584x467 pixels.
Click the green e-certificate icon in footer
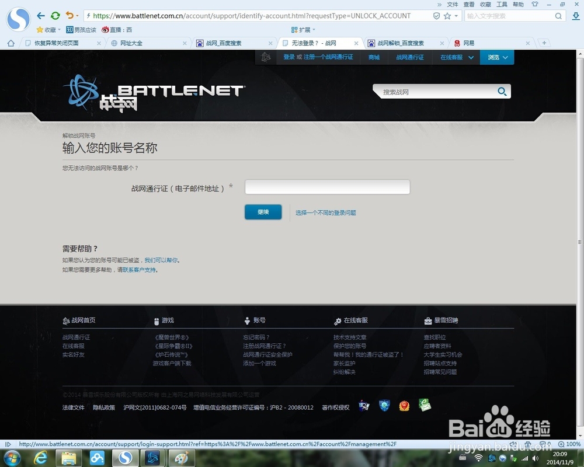click(424, 405)
